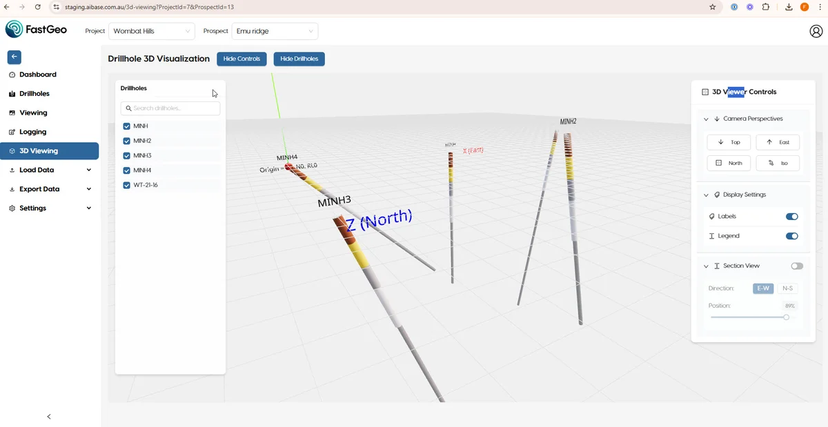
Task: Click the Hide Drillholes button
Action: 299,59
